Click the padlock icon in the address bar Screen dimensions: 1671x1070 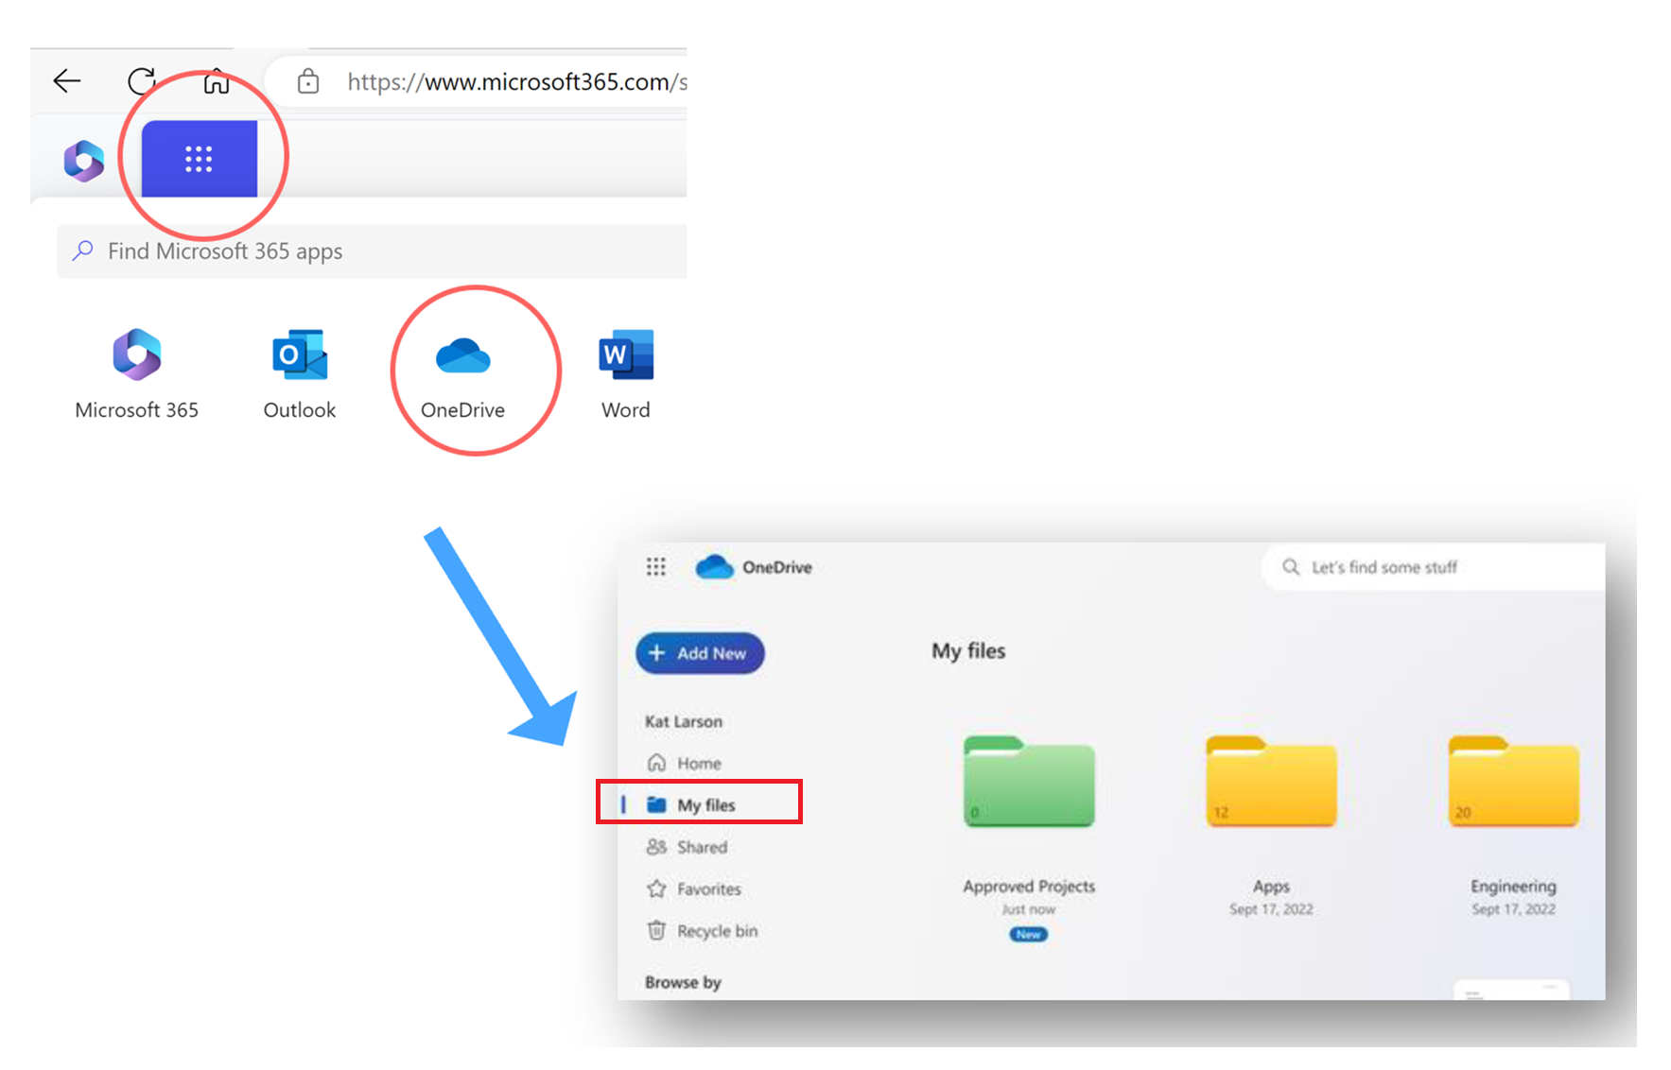(x=306, y=81)
